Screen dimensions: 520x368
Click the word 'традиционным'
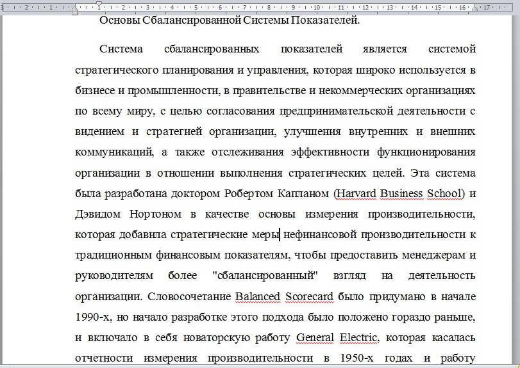click(x=113, y=255)
